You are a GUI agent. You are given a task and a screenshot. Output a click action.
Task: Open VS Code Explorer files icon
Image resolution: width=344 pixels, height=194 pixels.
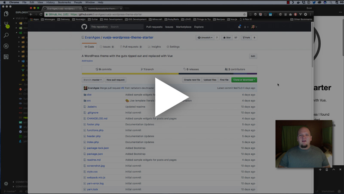[x=6, y=14]
